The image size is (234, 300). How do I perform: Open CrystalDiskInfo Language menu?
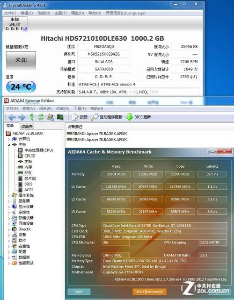click(x=126, y=13)
